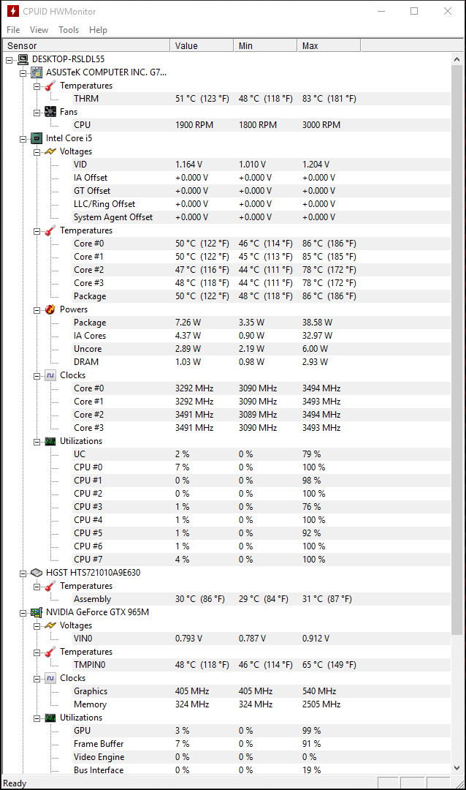This screenshot has width=466, height=790.
Task: Collapse the DESKTOP-RSLDL55 root node
Action: [x=9, y=59]
